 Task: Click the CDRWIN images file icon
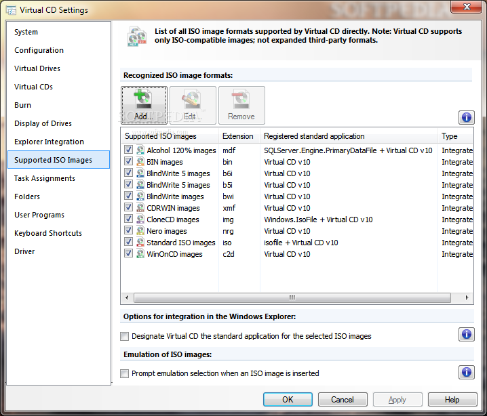click(x=140, y=207)
